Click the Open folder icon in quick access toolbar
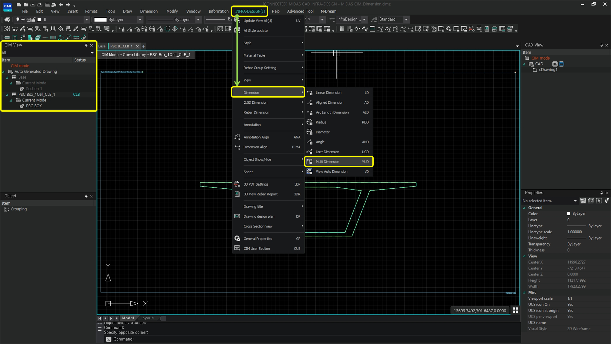This screenshot has width=611, height=344. coord(26,5)
